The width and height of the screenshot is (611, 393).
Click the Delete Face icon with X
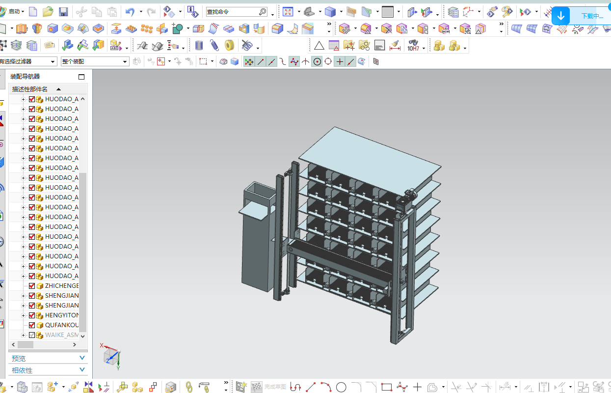click(387, 28)
